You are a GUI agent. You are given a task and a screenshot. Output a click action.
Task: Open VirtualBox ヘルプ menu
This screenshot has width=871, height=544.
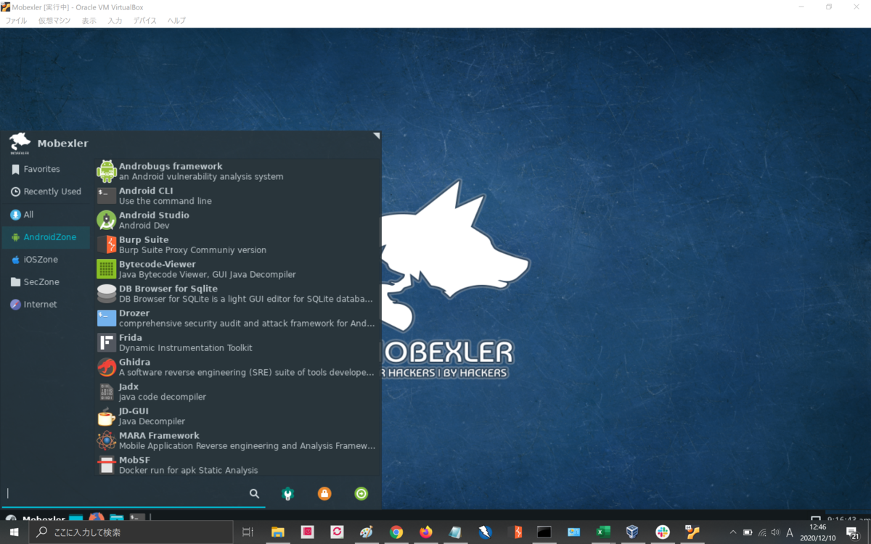pos(176,21)
